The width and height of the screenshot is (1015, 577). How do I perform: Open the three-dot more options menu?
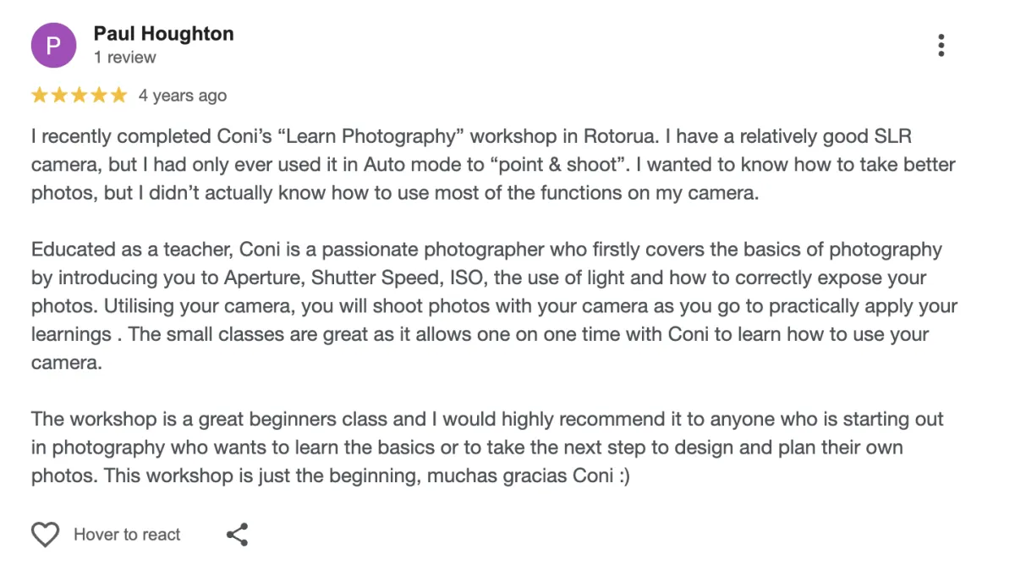tap(941, 46)
